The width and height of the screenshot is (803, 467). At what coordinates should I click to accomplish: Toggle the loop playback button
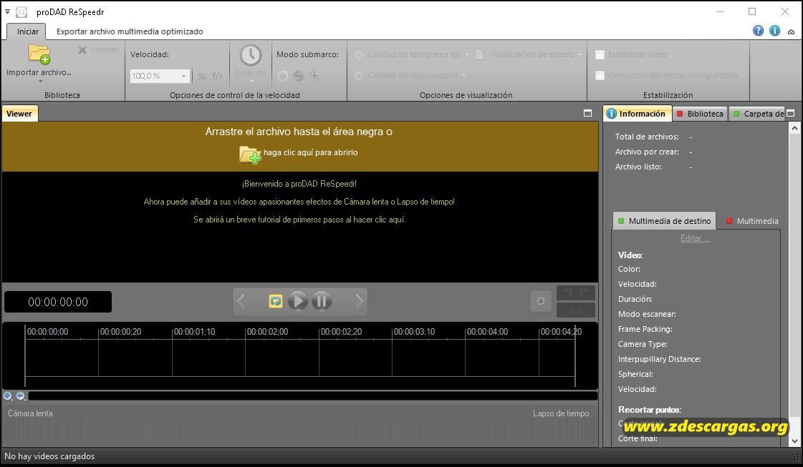(276, 301)
